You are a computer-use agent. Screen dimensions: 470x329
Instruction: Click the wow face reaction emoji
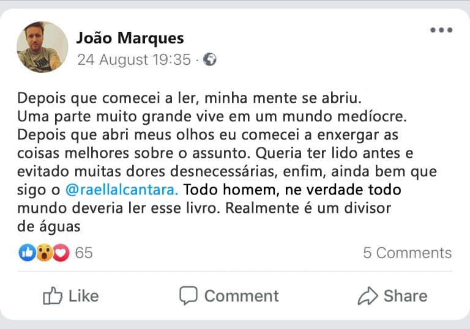click(x=44, y=253)
